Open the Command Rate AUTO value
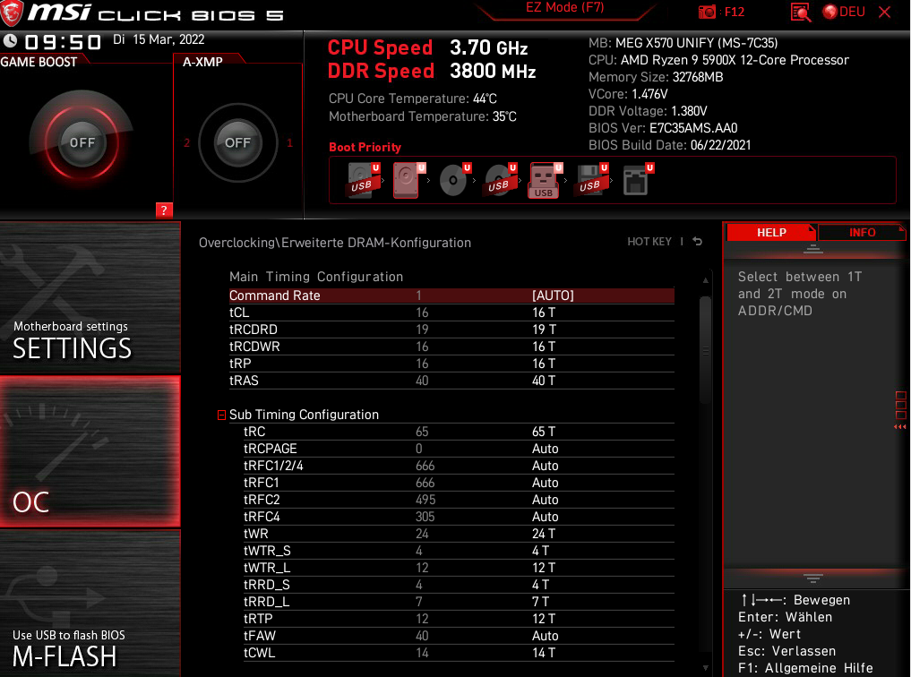 click(x=553, y=296)
